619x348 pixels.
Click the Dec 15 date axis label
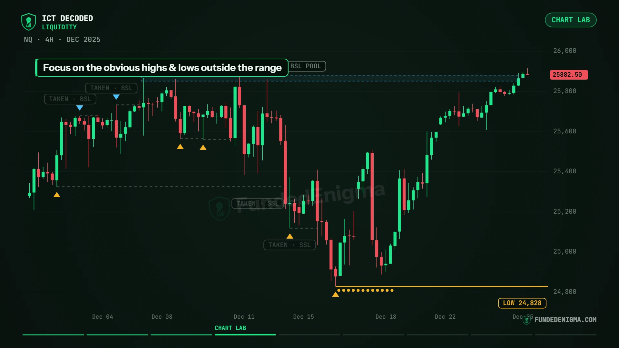click(x=303, y=317)
